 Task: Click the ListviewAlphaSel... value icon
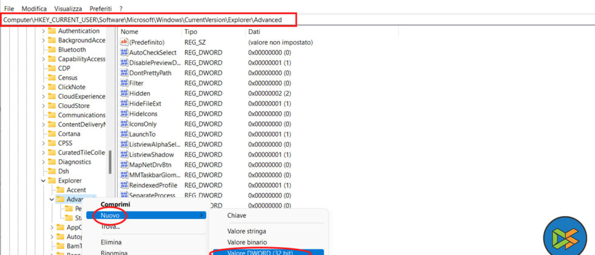pos(124,144)
